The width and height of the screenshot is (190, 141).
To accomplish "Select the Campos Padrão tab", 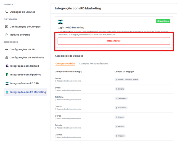I will click(65, 64).
